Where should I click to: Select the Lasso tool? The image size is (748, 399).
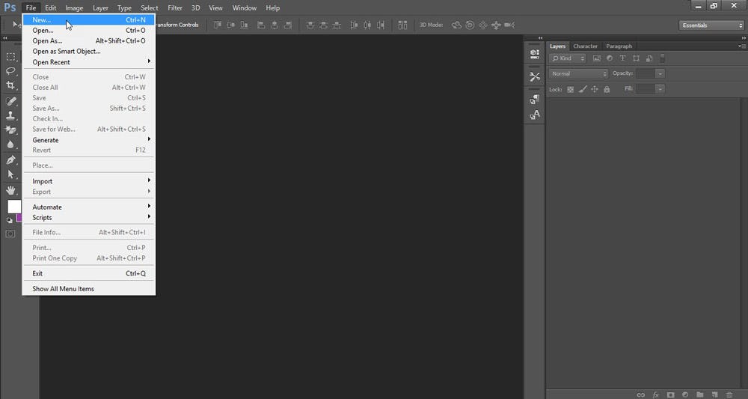[10, 71]
